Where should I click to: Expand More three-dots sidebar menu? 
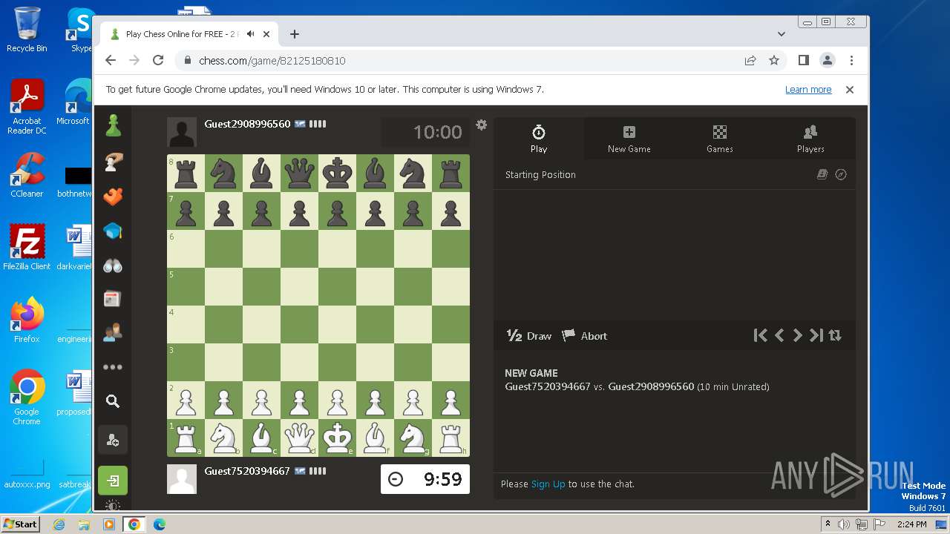(x=113, y=367)
